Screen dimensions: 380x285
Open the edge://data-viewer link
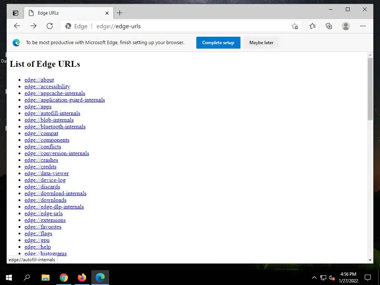point(46,173)
